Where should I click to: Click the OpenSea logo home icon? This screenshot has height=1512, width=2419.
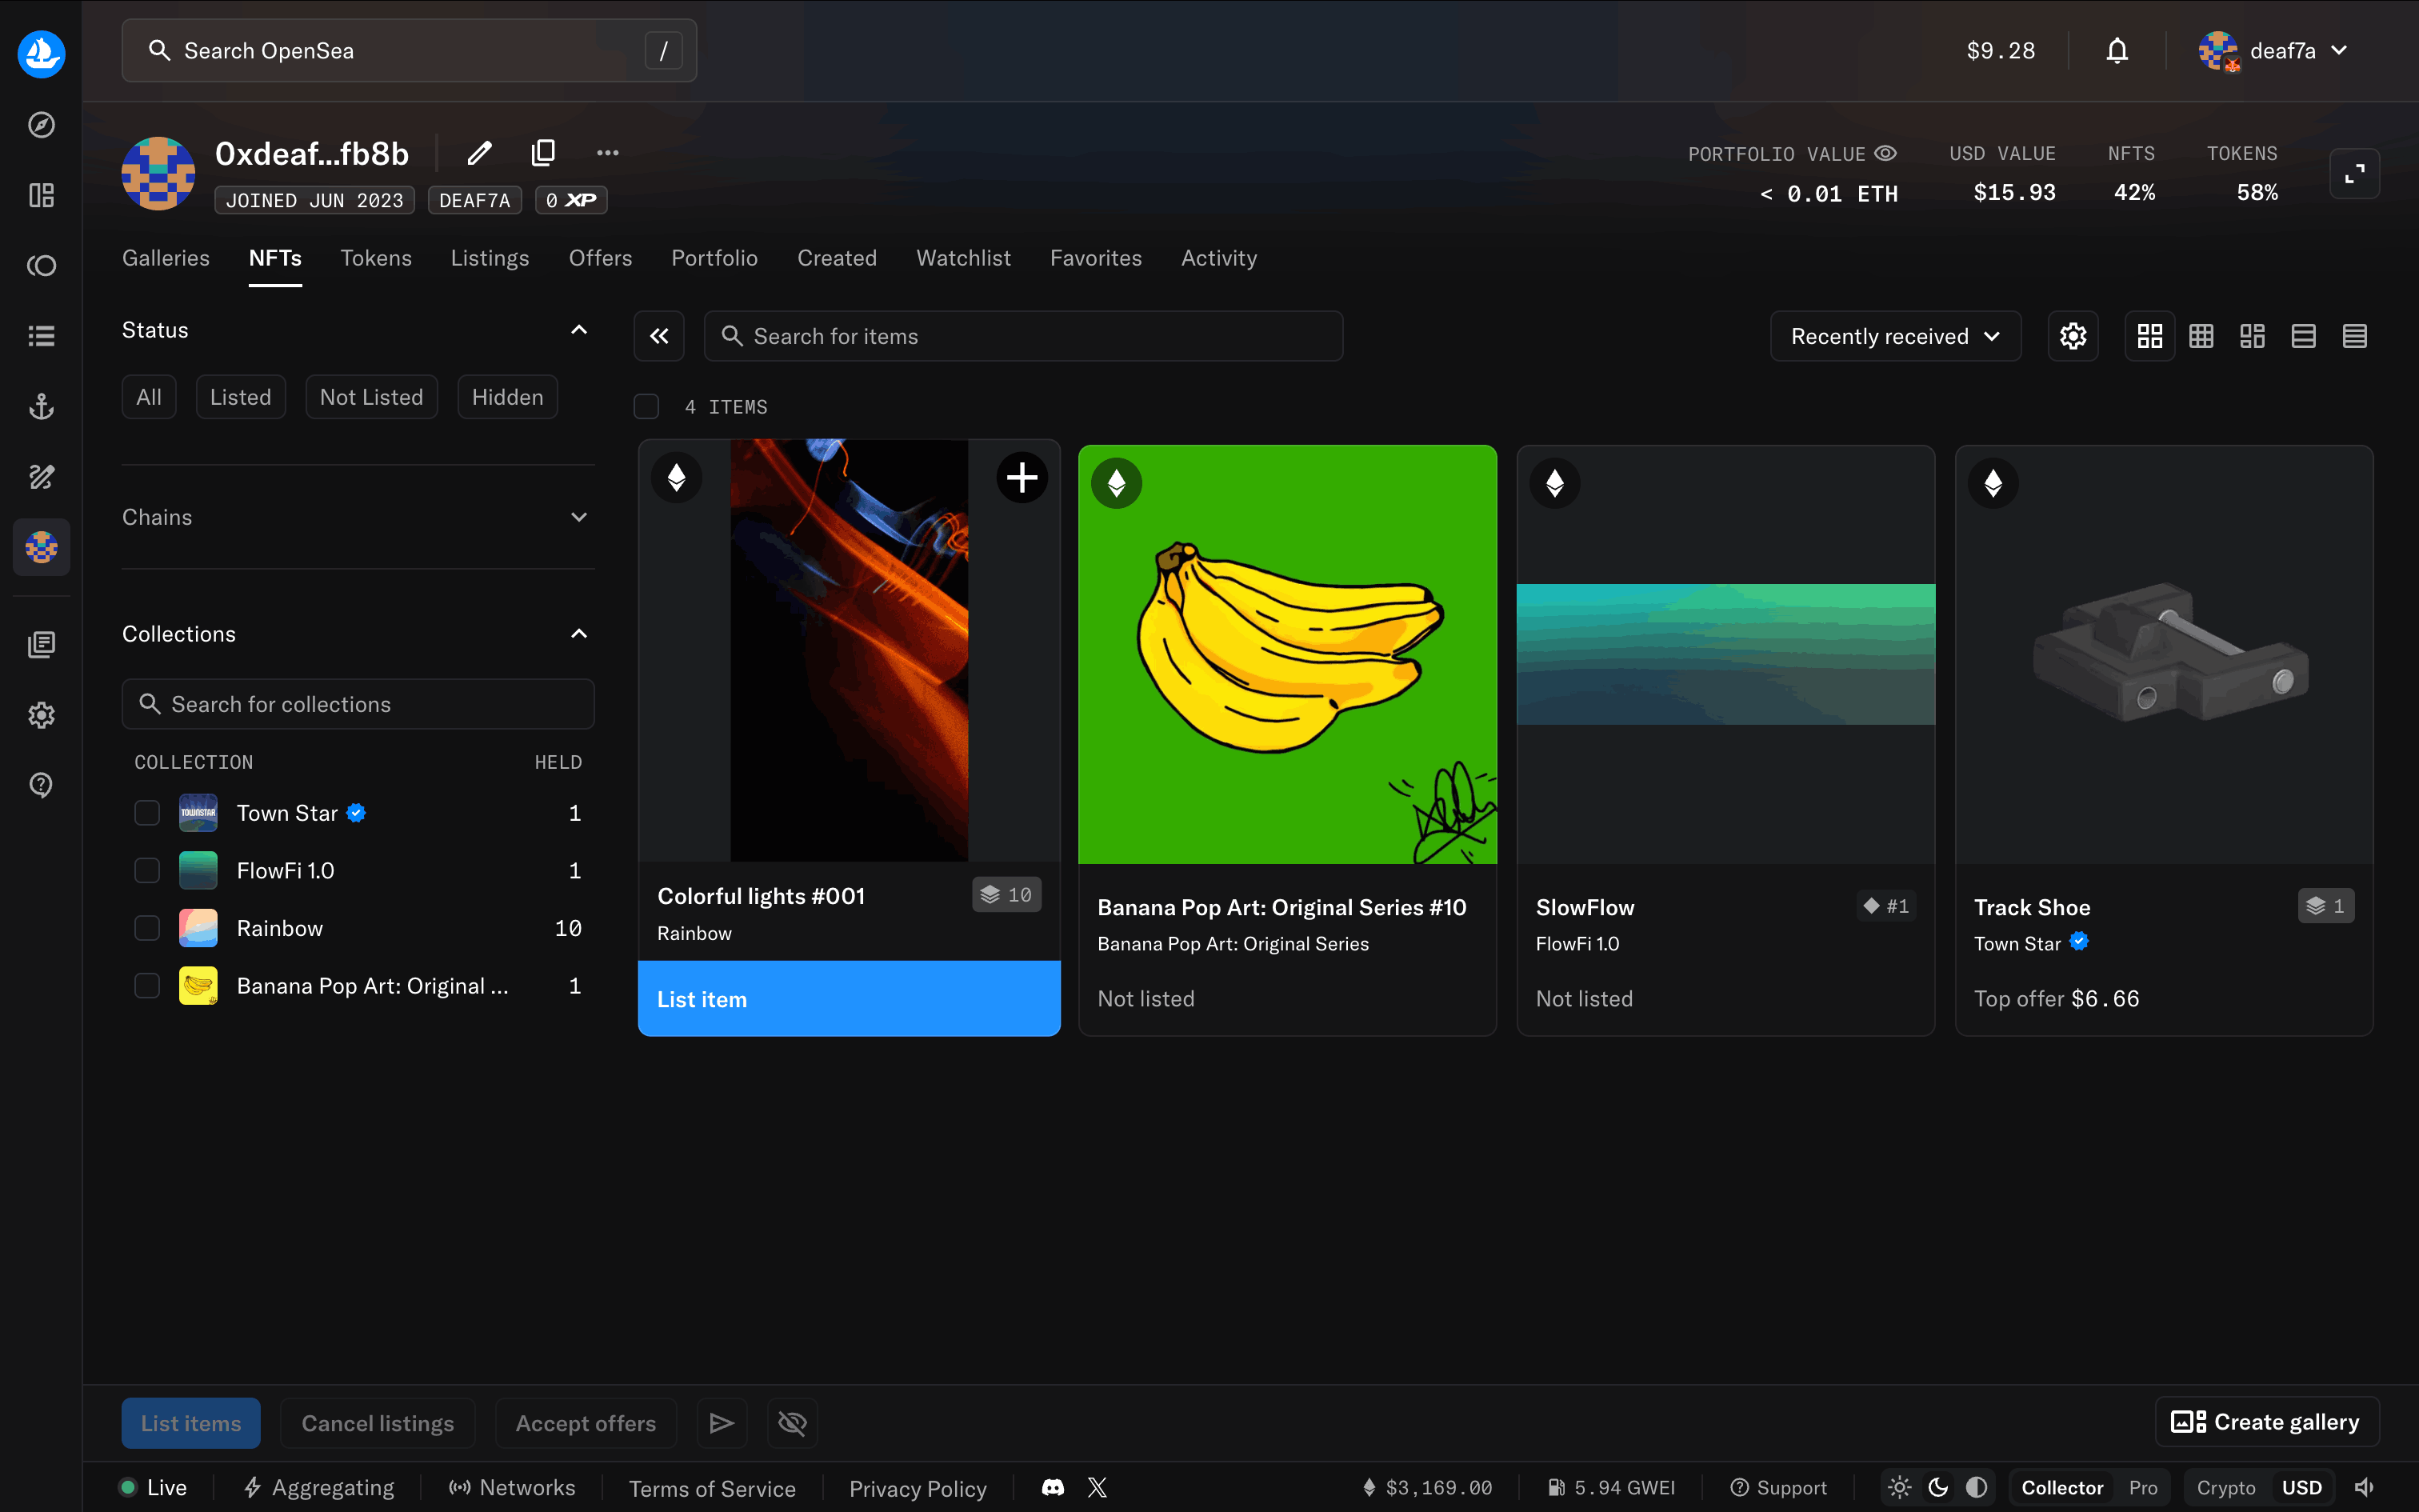(41, 53)
